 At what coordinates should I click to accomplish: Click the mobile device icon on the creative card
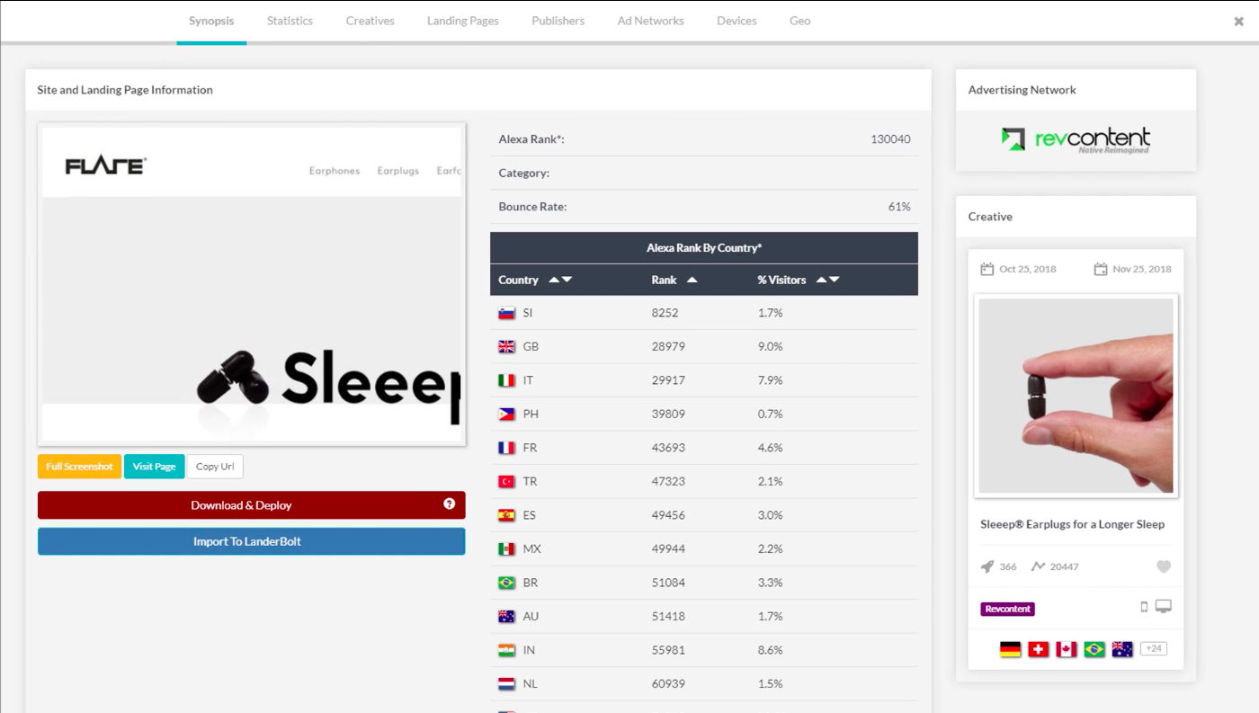[x=1144, y=607]
